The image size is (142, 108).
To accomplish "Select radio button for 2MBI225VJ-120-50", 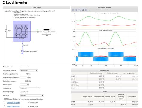I will coord(4,103).
